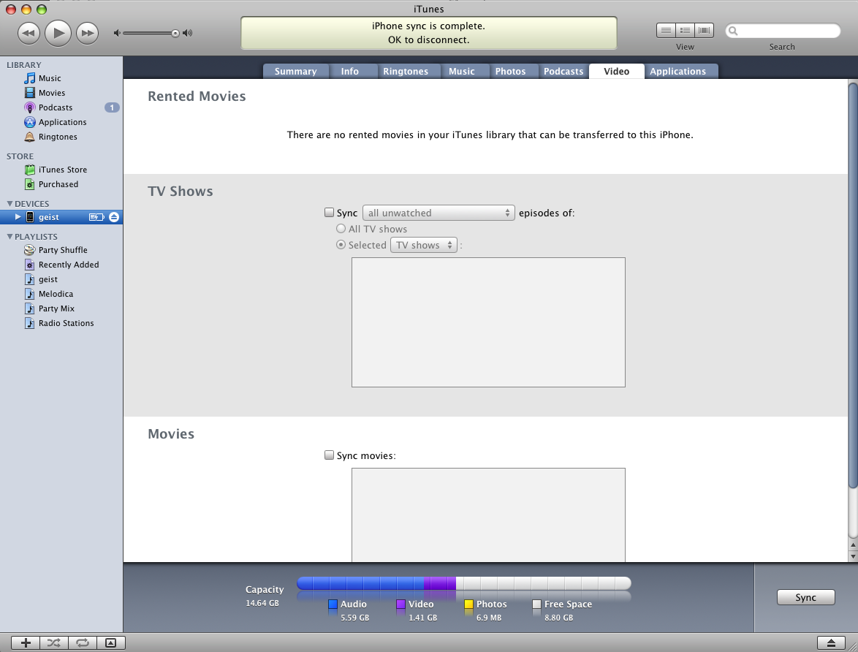
Task: Click the Audio capacity color swatch
Action: tap(333, 604)
